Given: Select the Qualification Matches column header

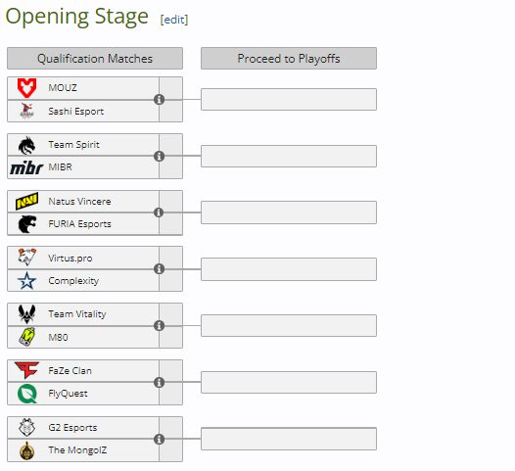Looking at the screenshot, I should [x=95, y=59].
